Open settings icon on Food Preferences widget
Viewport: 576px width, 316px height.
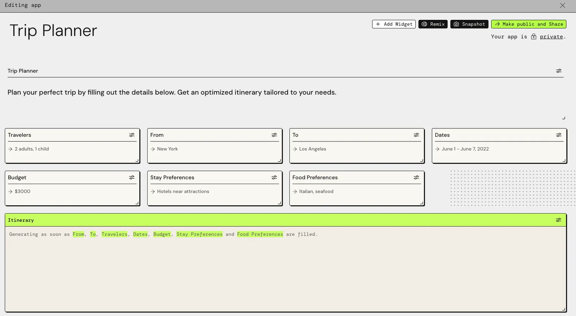coord(417,178)
